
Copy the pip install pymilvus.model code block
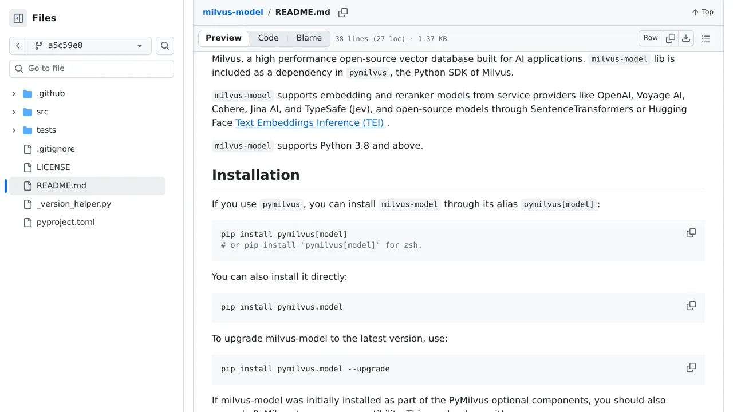pyautogui.click(x=691, y=306)
